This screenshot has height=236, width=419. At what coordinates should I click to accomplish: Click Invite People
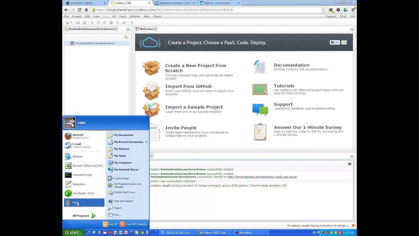coord(181,128)
